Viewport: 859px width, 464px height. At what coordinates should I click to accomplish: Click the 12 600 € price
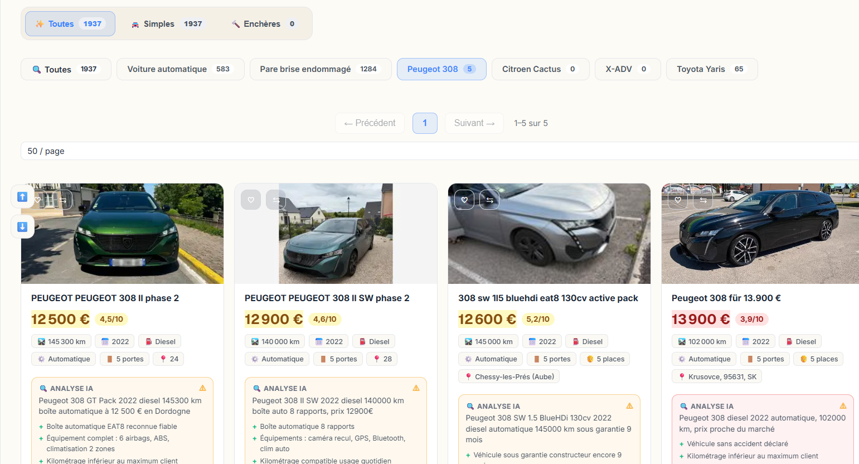click(x=487, y=319)
